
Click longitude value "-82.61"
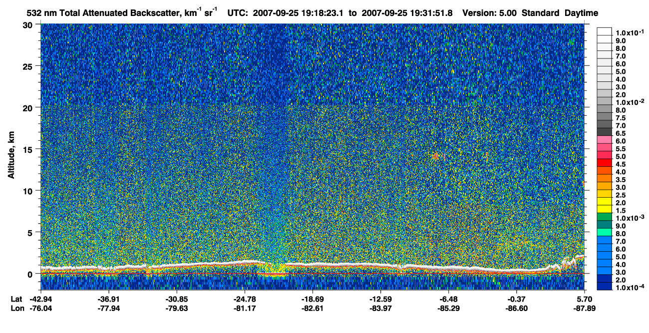[313, 308]
